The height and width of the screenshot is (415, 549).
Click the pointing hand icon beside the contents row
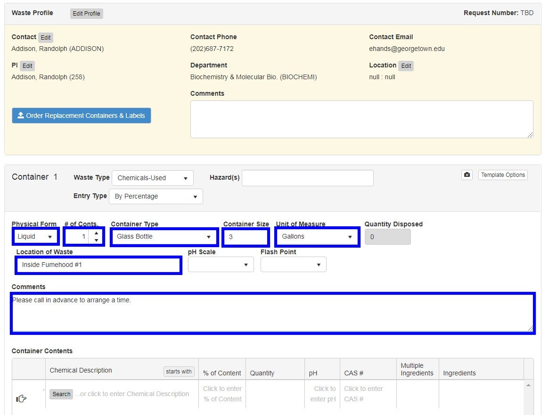click(21, 398)
